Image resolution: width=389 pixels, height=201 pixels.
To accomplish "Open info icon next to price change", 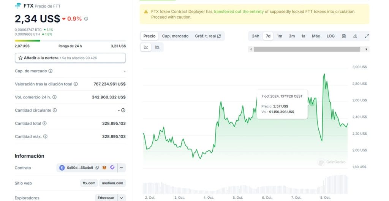I will [86, 19].
